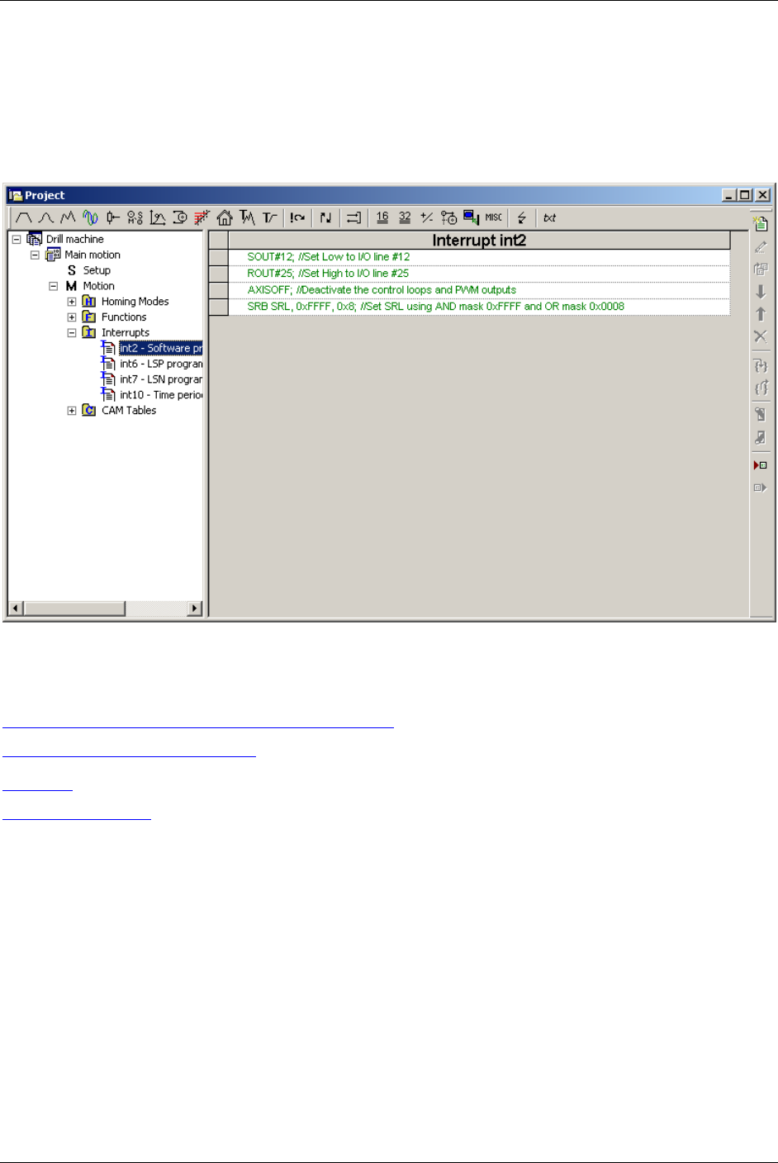
Task: Select the Setup tree item
Action: tap(97, 270)
